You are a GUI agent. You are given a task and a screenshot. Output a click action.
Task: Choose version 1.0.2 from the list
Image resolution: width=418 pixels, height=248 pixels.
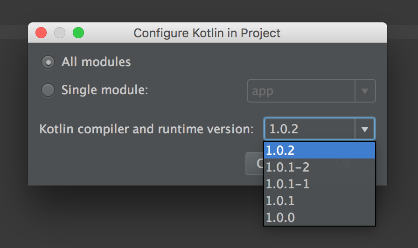tap(320, 150)
